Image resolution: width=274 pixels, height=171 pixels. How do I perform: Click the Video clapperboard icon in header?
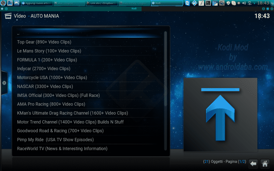8,16
